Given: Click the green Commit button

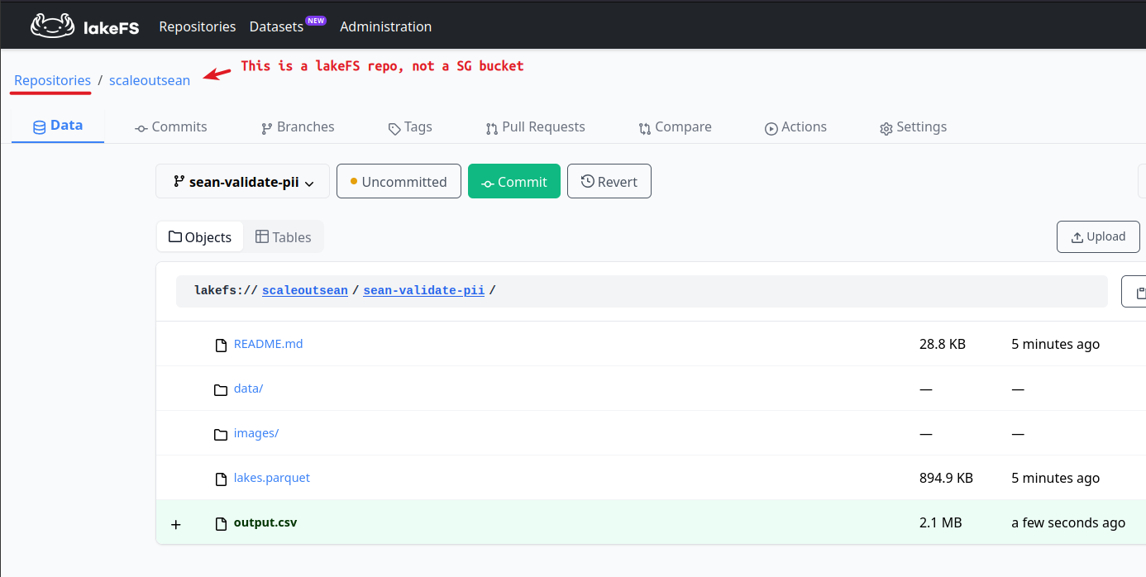Looking at the screenshot, I should click(514, 181).
